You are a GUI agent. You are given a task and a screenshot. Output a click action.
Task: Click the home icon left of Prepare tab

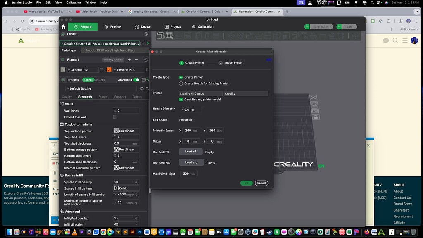tap(63, 26)
